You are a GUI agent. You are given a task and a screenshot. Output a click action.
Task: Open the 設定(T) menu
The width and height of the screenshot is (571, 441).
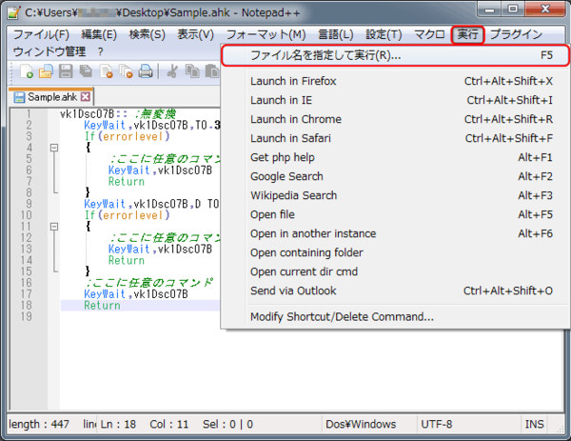click(384, 34)
